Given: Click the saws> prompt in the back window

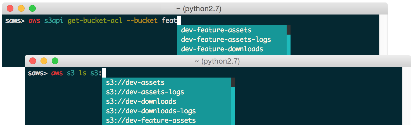Looking at the screenshot, I should (x=15, y=21).
